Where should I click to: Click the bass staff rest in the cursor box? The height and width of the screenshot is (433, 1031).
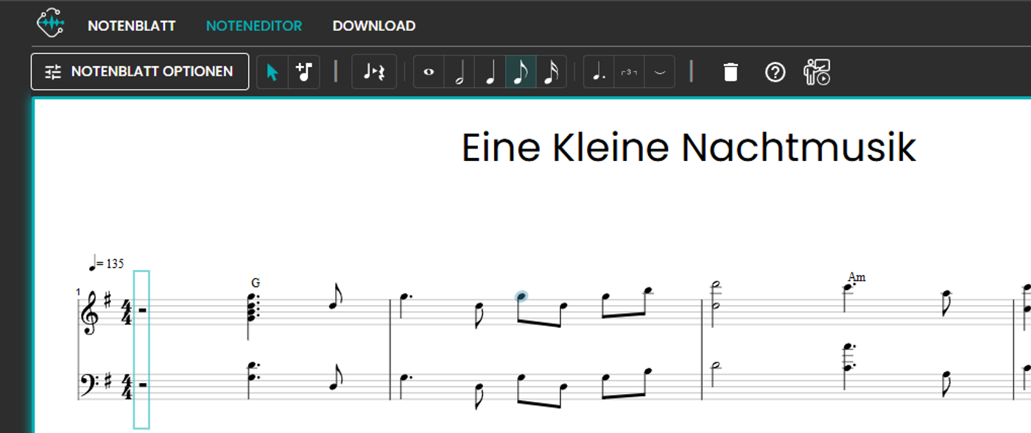coord(142,384)
